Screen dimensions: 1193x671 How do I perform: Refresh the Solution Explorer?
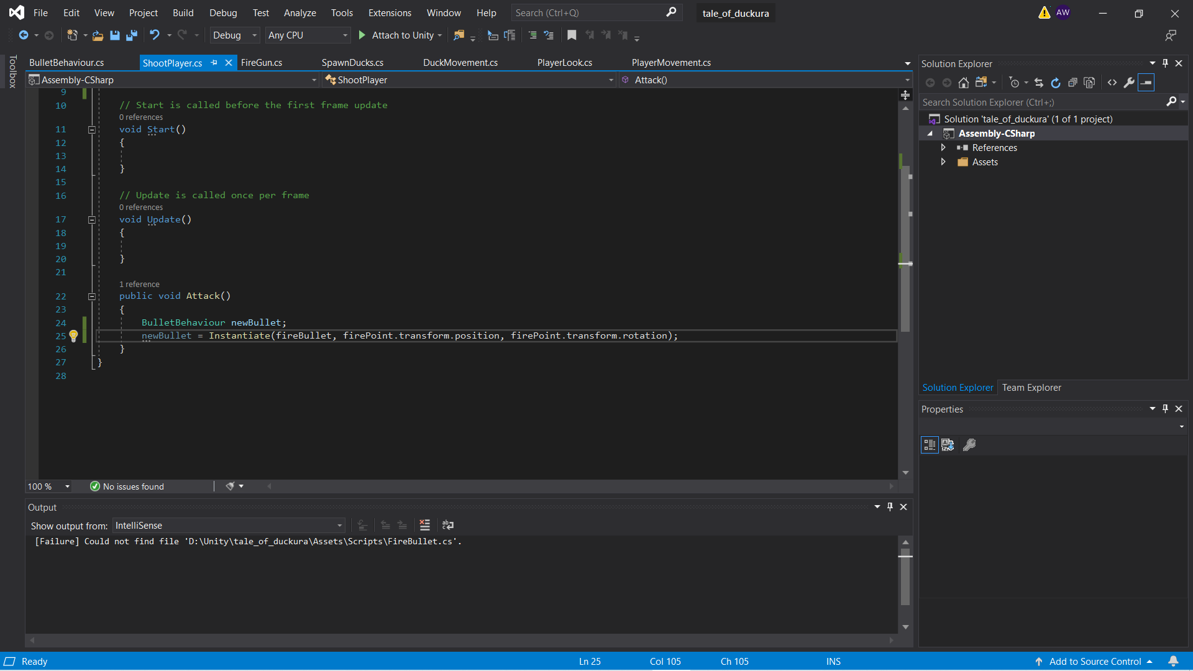1055,82
